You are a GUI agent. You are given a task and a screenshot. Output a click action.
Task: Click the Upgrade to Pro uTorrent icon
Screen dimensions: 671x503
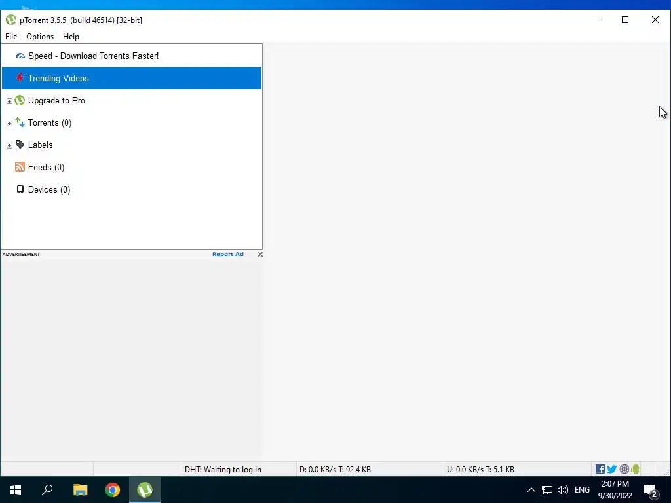point(20,100)
